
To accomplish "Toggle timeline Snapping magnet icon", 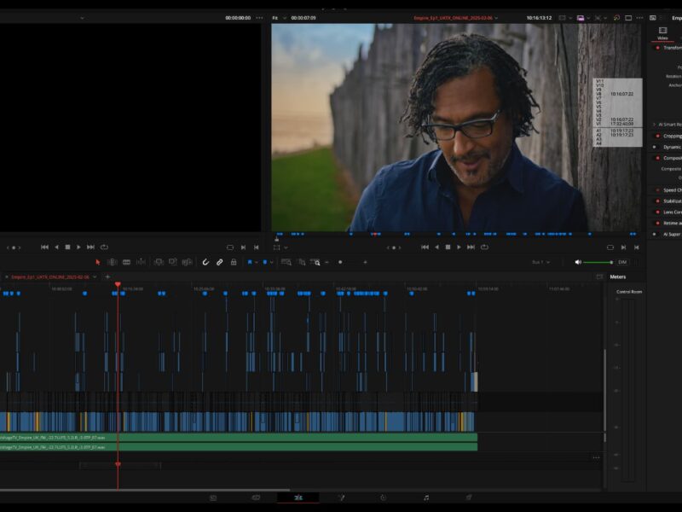I will (x=205, y=262).
